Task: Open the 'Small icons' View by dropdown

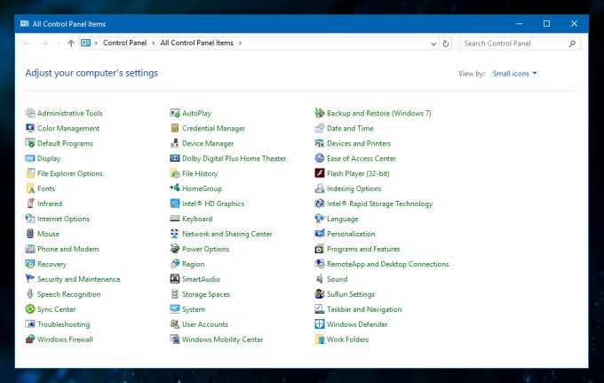Action: coord(514,73)
